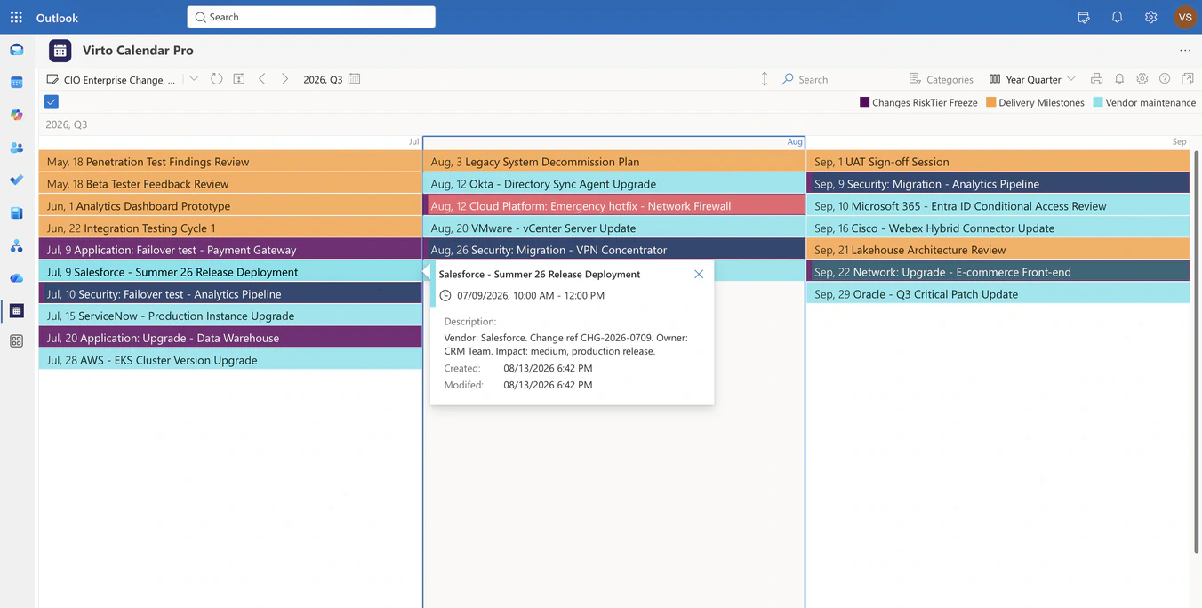1202x608 pixels.
Task: Open OneDrive in the left sidebar
Action: (x=16, y=278)
